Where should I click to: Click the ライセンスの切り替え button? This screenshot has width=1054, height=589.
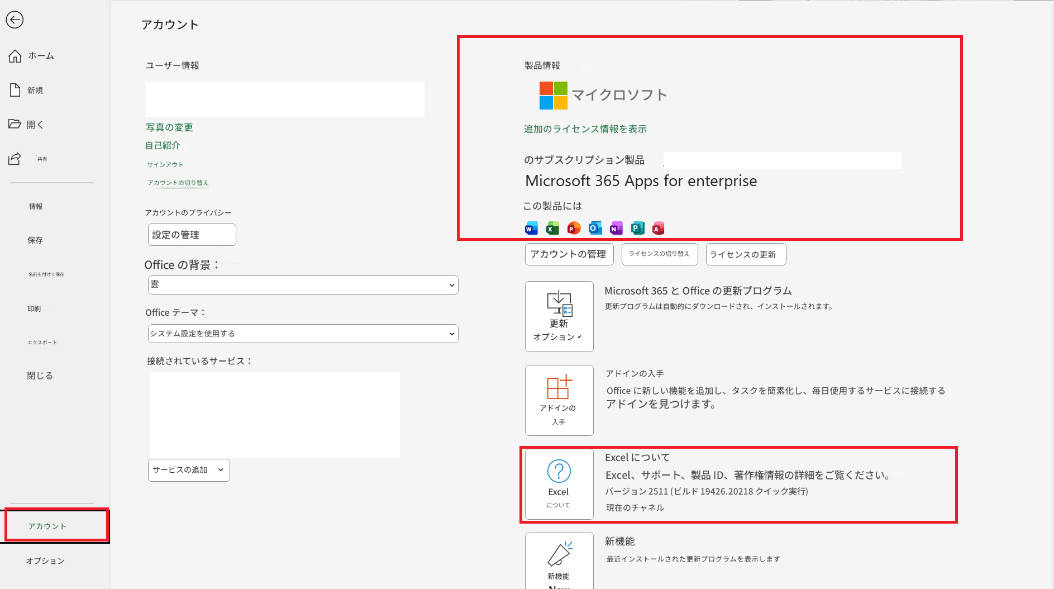coord(659,254)
